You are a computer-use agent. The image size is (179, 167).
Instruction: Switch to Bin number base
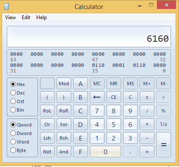[17, 110]
